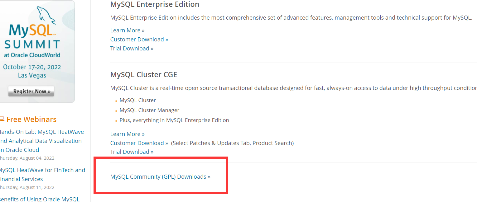Click the MySQL Cluster bullet item

[137, 101]
